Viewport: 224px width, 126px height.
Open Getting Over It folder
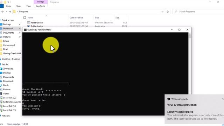point(12,54)
